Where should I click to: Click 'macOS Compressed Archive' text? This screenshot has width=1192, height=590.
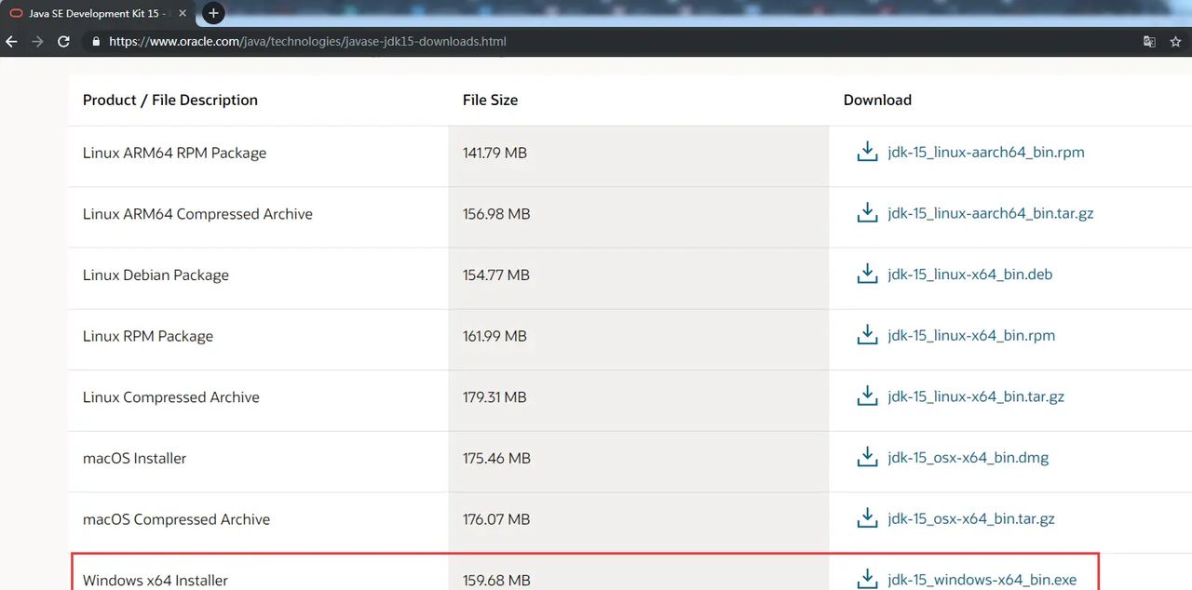coord(176,519)
